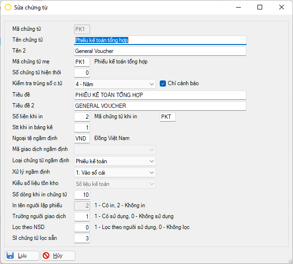The width and height of the screenshot is (293, 264).
Task: Click the Tiêu đề 2 GENERAL VOUCHER field
Action: (x=160, y=106)
